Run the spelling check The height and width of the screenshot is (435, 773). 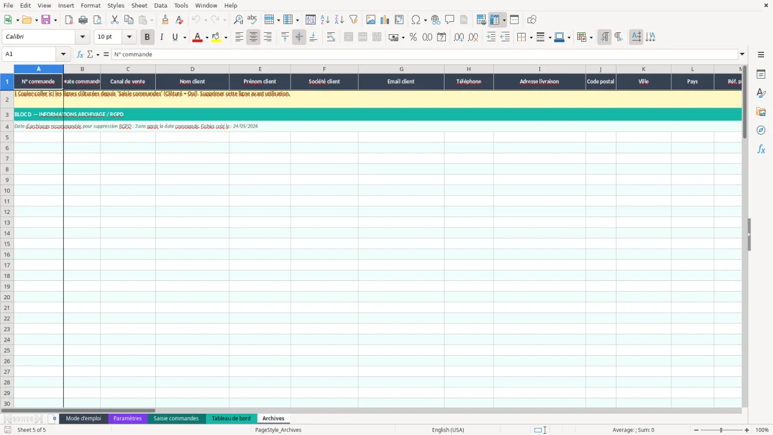click(253, 20)
